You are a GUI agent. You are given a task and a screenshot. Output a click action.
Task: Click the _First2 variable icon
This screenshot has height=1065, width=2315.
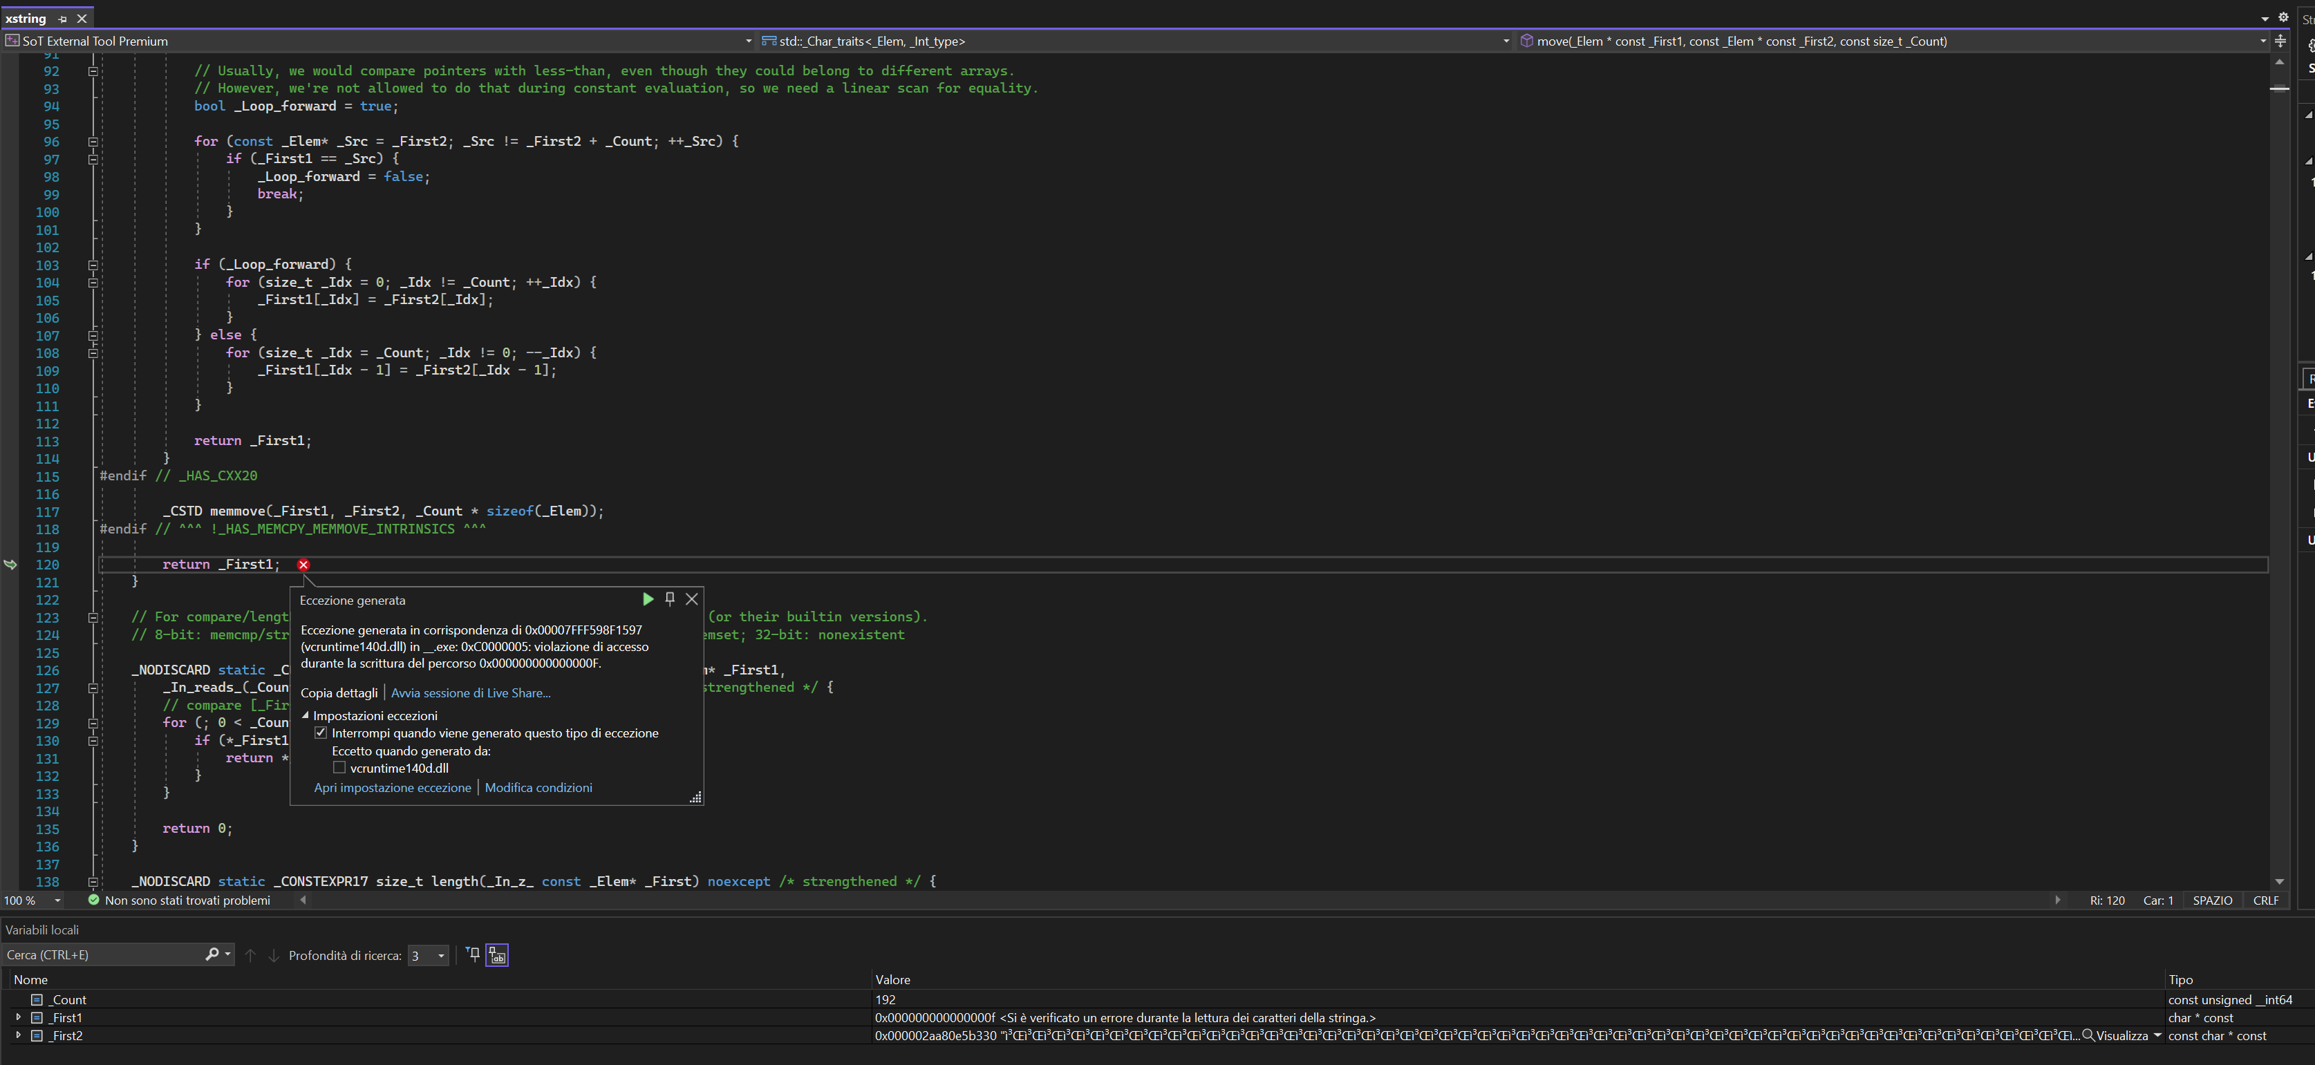[37, 1035]
